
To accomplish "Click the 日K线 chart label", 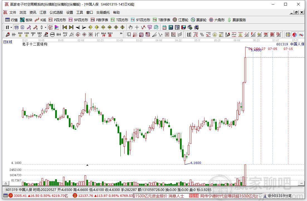I will (8, 42).
